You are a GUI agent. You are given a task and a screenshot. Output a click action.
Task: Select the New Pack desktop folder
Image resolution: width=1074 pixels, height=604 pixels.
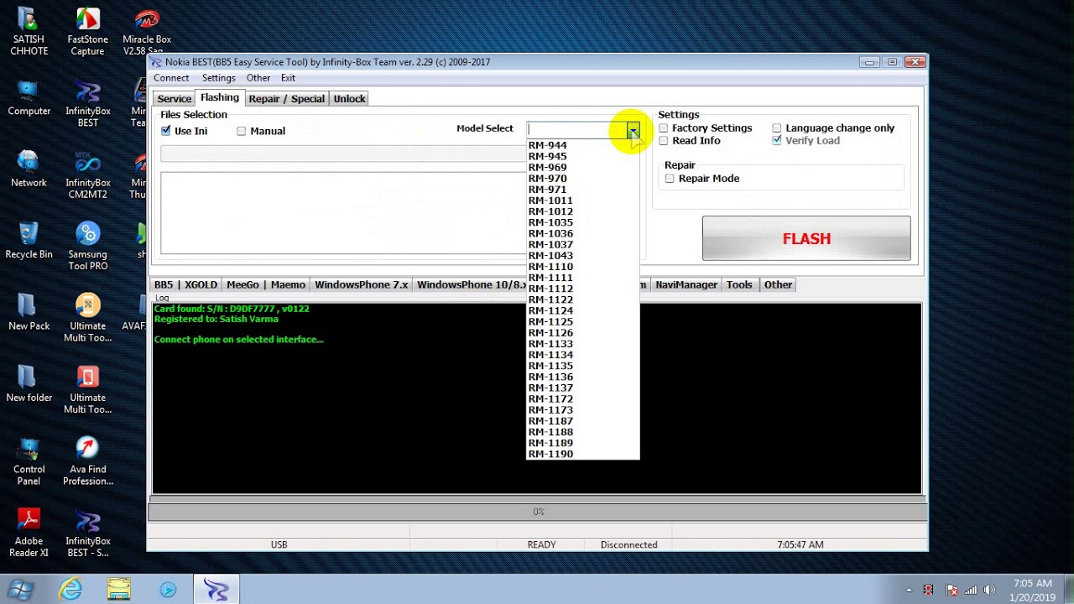point(29,312)
